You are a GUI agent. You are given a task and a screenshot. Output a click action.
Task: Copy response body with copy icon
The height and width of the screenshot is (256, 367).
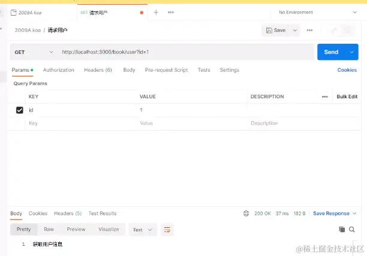[x=342, y=230]
